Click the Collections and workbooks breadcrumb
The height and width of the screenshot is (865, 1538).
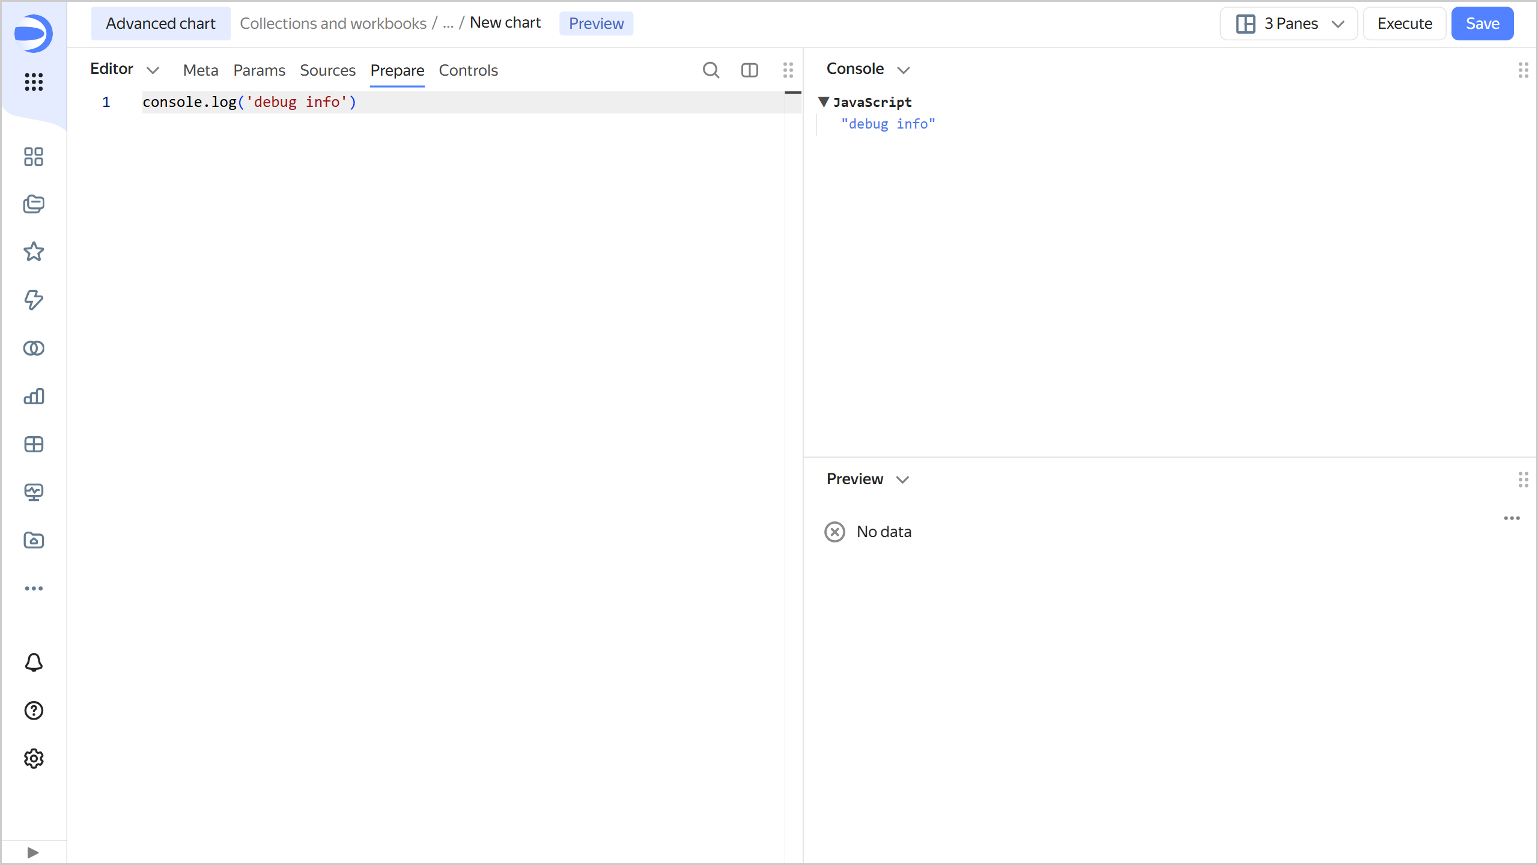(333, 23)
